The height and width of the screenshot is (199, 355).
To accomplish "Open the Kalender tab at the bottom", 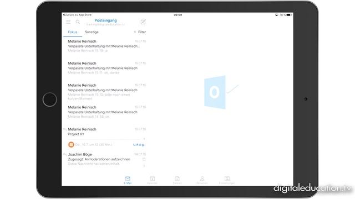I will (x=153, y=180).
